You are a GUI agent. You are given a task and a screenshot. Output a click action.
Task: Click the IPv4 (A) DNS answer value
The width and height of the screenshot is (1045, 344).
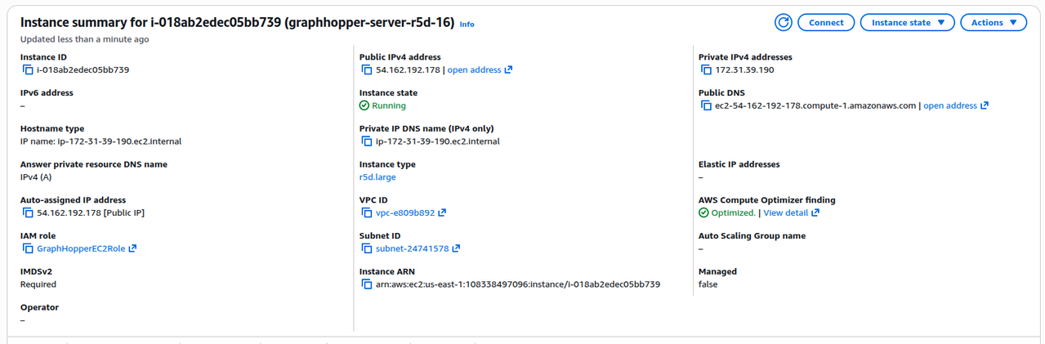pos(36,176)
